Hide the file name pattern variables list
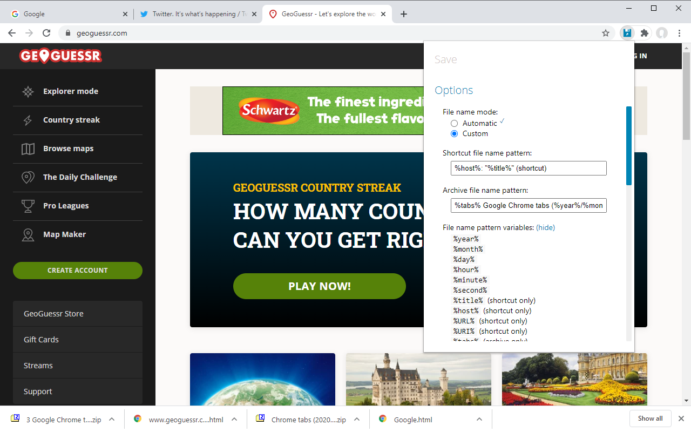 tap(545, 227)
